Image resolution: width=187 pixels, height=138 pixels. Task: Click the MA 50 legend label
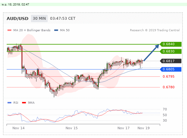point(65,30)
